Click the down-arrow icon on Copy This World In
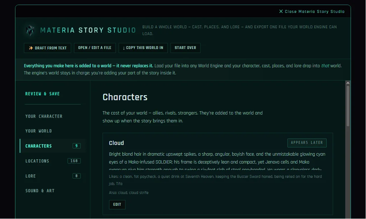Image resolution: width=366 pixels, height=219 pixels. point(124,48)
